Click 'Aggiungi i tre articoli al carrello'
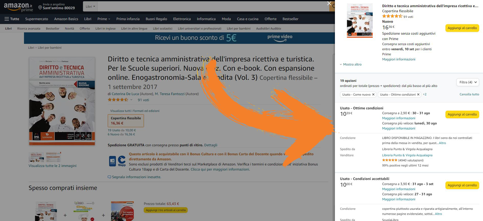Image resolution: width=483 pixels, height=221 pixels. click(x=166, y=210)
